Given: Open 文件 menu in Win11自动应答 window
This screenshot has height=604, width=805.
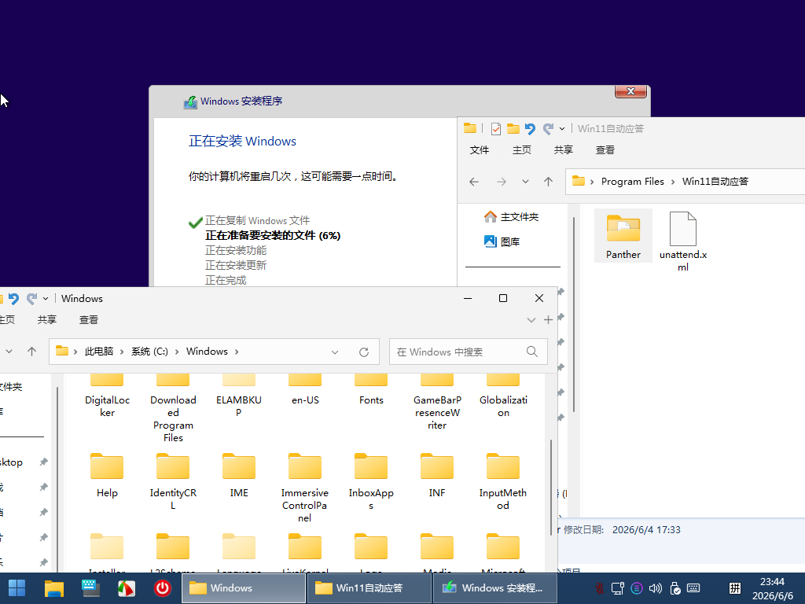Looking at the screenshot, I should click(480, 150).
